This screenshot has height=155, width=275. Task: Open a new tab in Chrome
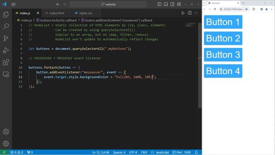pyautogui.click(x=243, y=3)
